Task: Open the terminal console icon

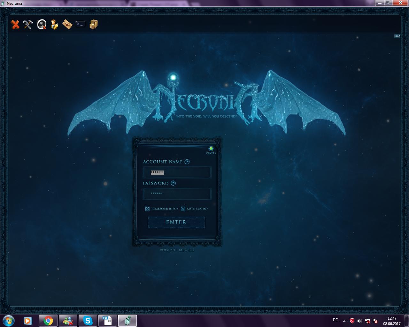Action: pos(80,24)
